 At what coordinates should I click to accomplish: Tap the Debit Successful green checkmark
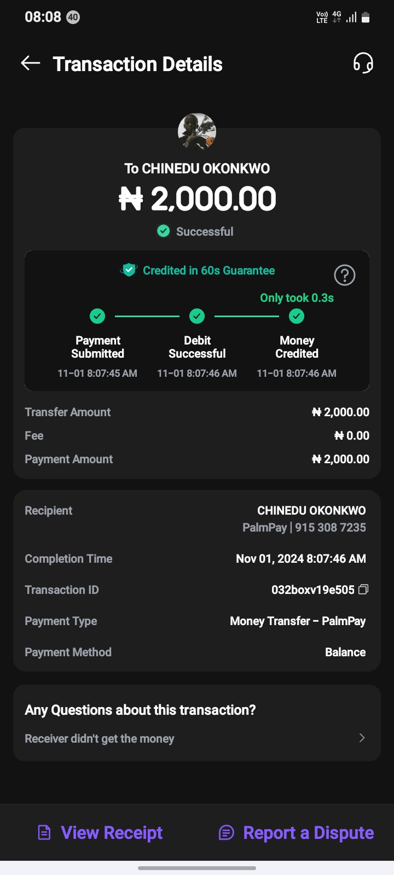tap(197, 316)
